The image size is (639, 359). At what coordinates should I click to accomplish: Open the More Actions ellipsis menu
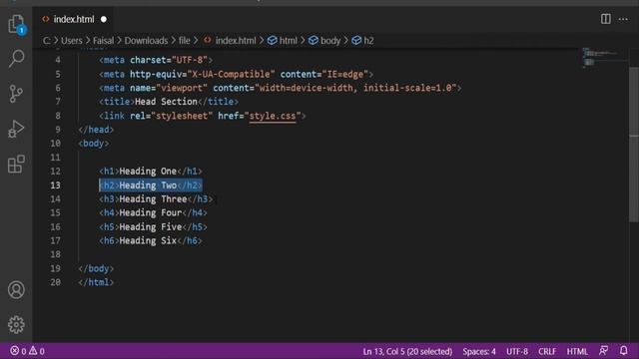(623, 19)
